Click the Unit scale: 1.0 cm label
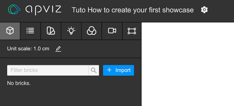Image resolution: width=234 pixels, height=106 pixels. (x=28, y=49)
